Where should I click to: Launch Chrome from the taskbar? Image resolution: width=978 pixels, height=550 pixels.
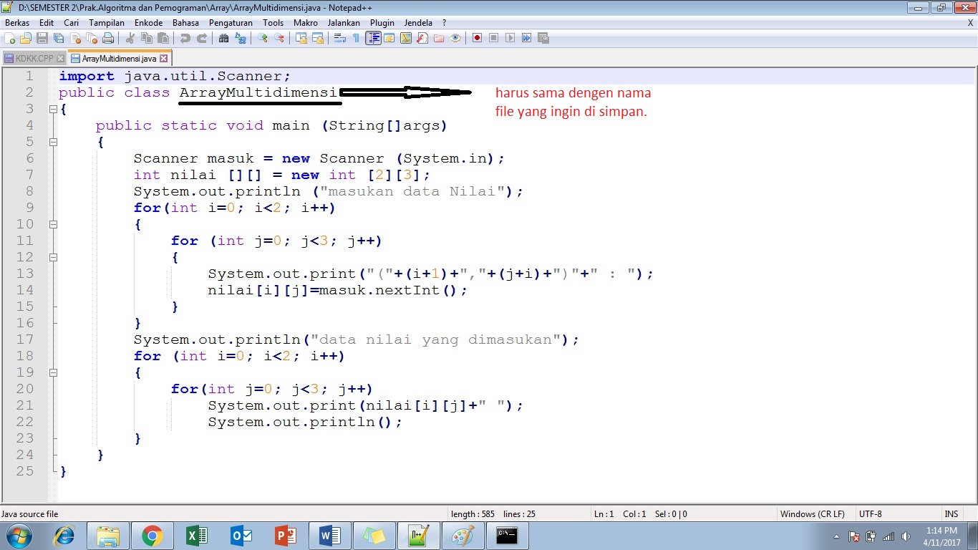tap(152, 535)
